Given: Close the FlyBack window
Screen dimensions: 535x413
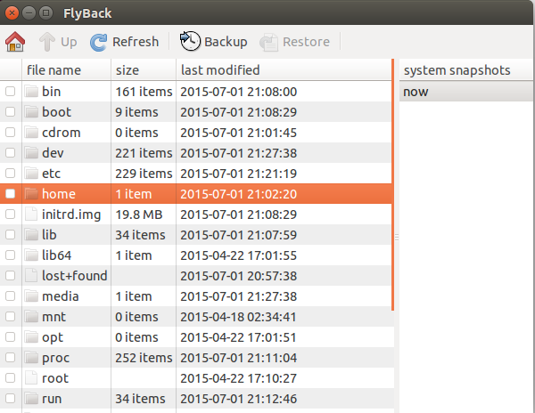Looking at the screenshot, I should coord(12,13).
